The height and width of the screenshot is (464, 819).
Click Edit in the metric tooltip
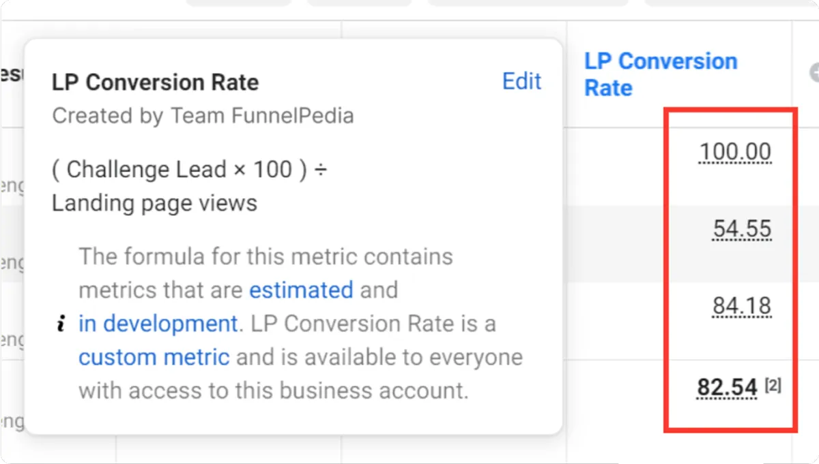pyautogui.click(x=521, y=81)
